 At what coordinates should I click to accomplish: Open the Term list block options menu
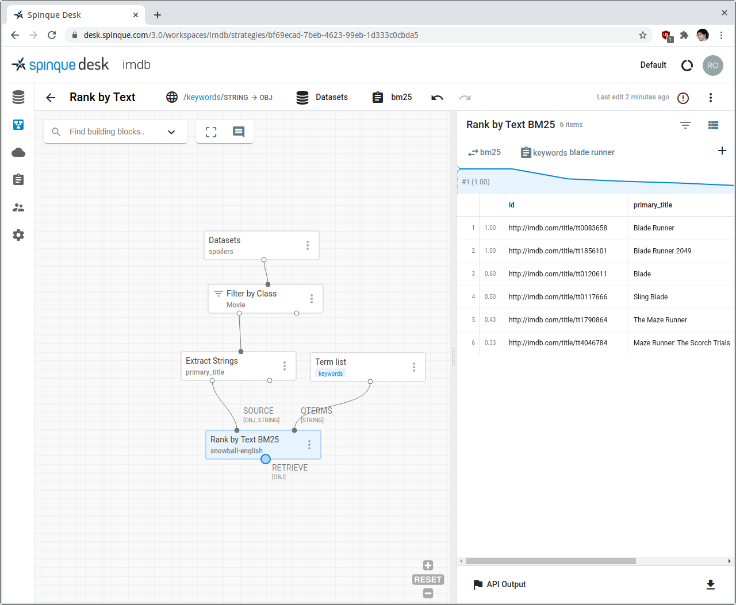coord(414,367)
